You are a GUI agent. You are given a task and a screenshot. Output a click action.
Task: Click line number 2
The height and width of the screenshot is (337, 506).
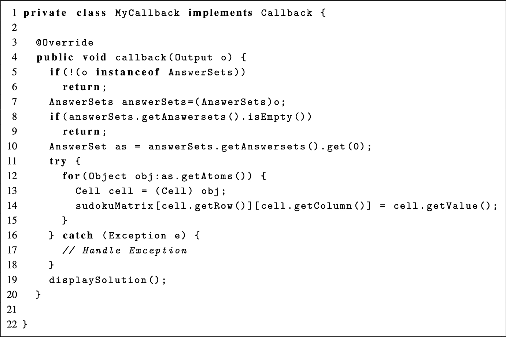(14, 28)
